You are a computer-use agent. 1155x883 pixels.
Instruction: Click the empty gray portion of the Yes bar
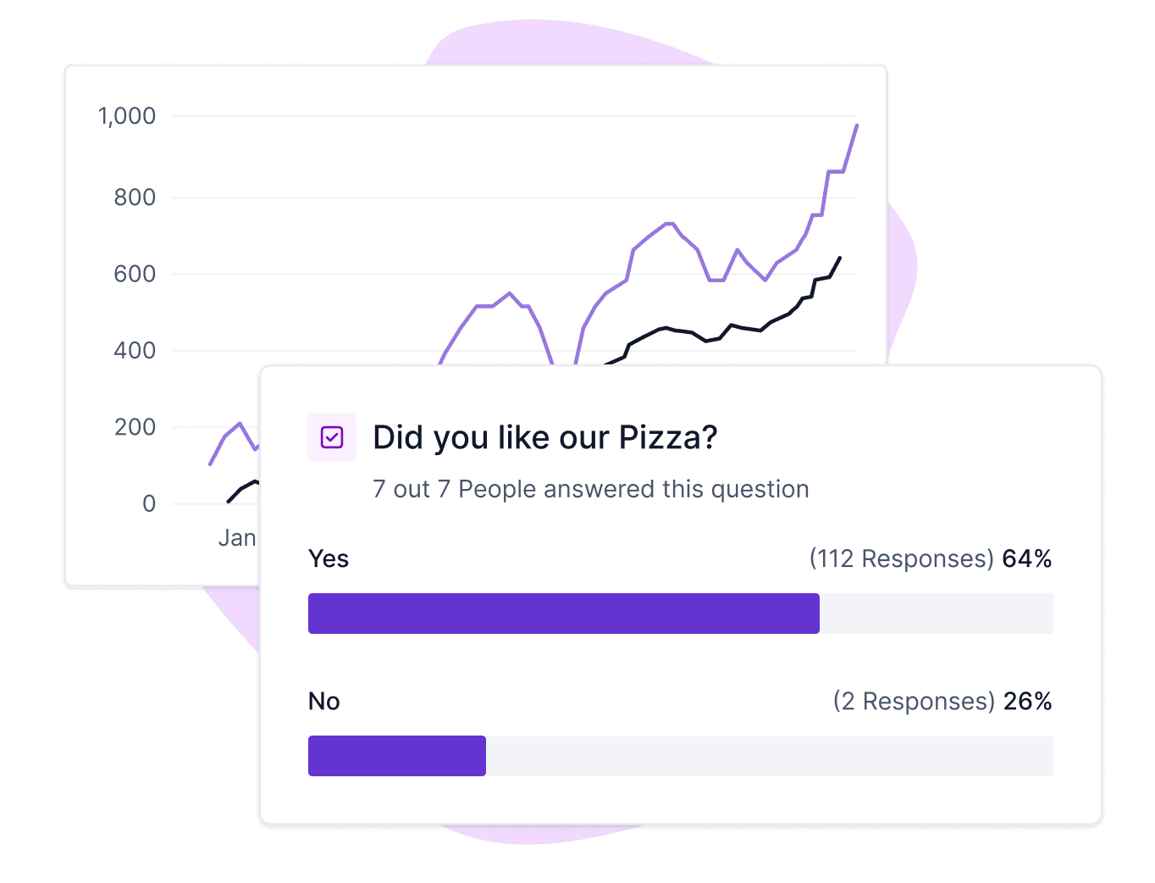936,614
